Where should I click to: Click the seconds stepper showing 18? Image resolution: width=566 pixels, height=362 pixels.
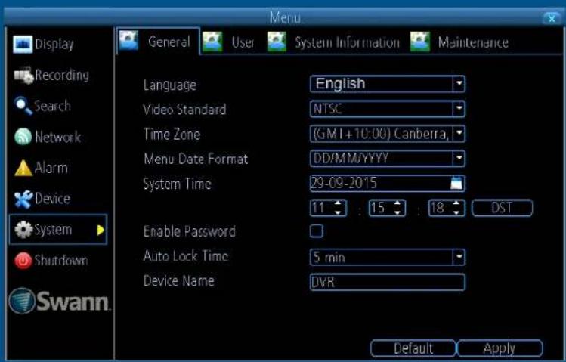447,208
